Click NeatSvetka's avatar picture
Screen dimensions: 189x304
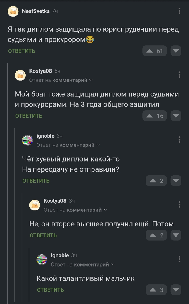click(13, 11)
